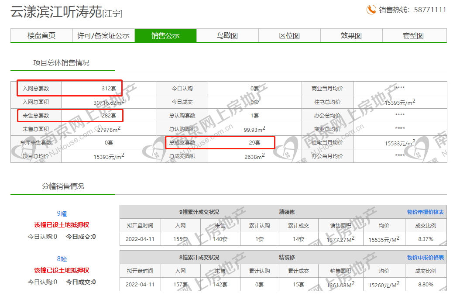The image size is (453, 296).
Task: Select the green 销售公示 tab
Action: click(x=165, y=36)
